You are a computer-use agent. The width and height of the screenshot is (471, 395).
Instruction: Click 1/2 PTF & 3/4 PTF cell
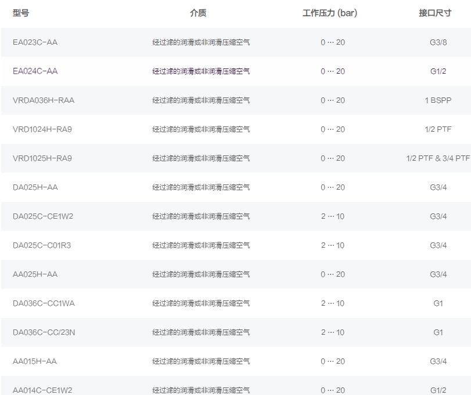point(438,158)
